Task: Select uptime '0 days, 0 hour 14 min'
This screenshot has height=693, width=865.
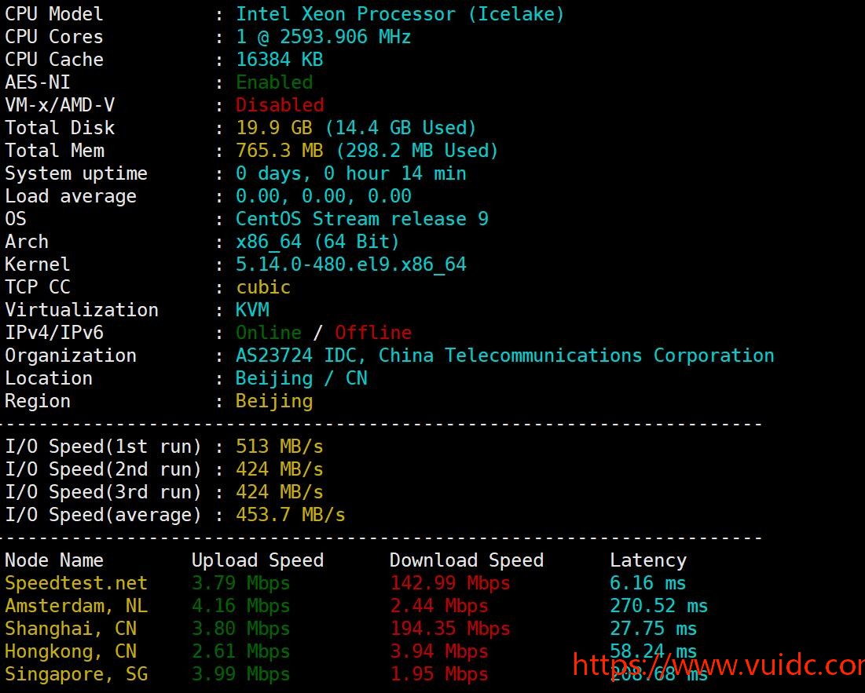Action: (x=351, y=173)
